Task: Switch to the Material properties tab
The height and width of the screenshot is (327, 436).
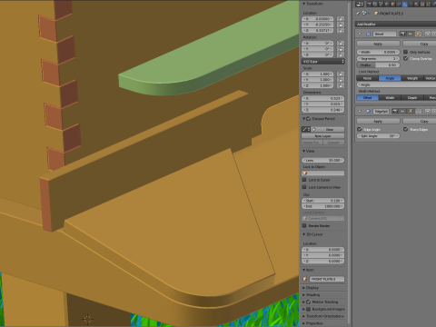Action: coord(416,5)
